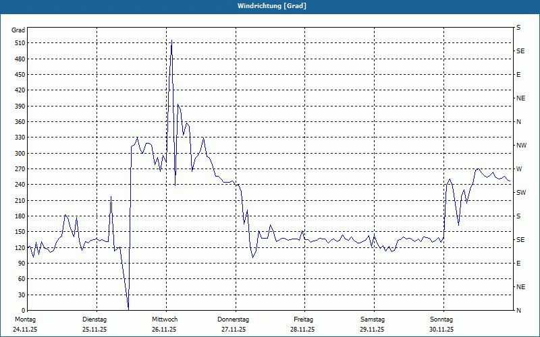Click the date 24.11.25 below the axis
Image resolution: width=540 pixels, height=337 pixels.
pos(25,330)
